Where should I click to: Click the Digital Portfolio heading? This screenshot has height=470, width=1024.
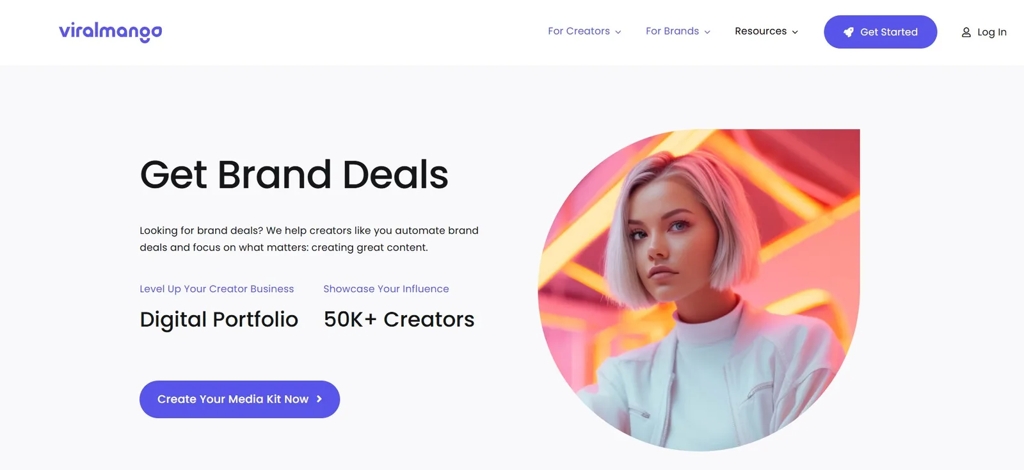(x=219, y=319)
